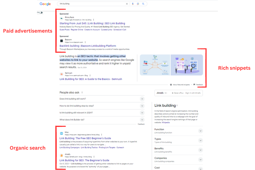255x170 pixels.
Task: Expand the Benefits section
Action: [x=178, y=150]
